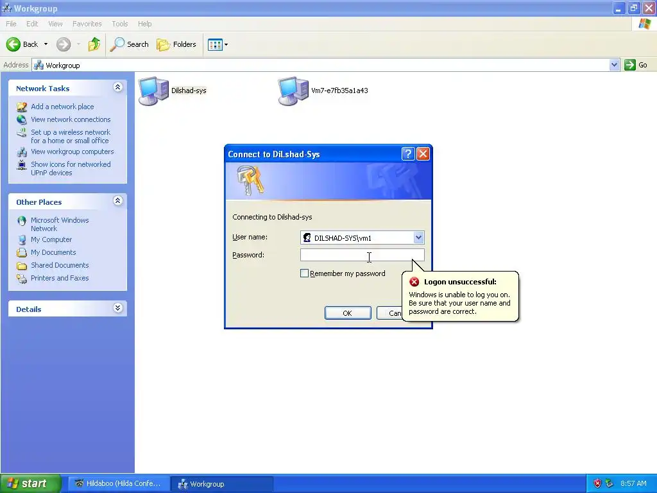Click the Printers and Faxes icon
This screenshot has width=657, height=493.
click(21, 278)
